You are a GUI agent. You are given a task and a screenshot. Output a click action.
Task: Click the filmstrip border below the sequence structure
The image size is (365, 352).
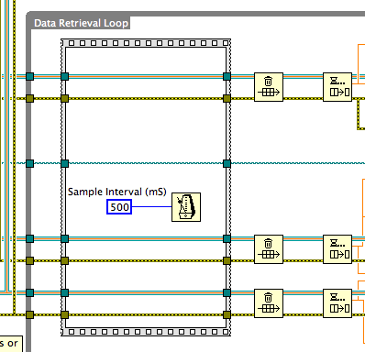[146, 332]
